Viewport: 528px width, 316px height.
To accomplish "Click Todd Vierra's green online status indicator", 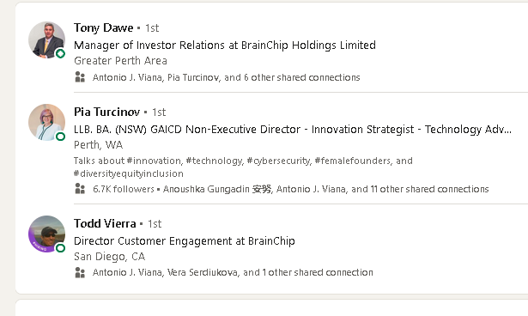I will (x=60, y=248).
